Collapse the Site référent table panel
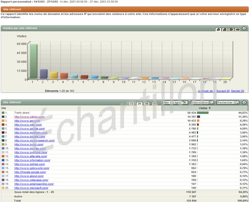 (x=244, y=103)
